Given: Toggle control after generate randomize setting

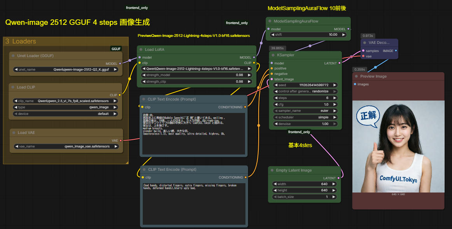Looking at the screenshot, I should pos(305,91).
